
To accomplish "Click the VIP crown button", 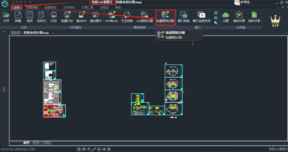I will [275, 21].
